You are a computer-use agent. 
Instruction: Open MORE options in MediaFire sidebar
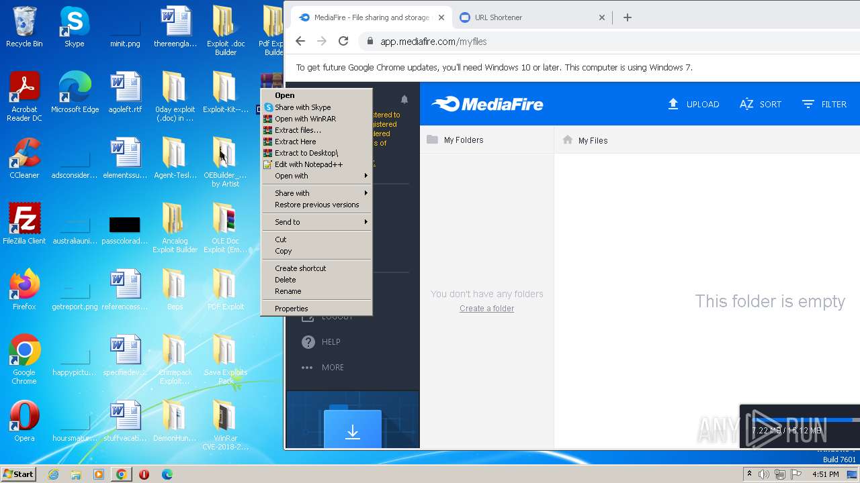pos(322,368)
